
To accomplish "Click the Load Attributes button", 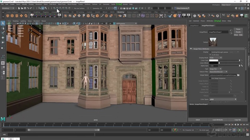I will coord(218,120).
